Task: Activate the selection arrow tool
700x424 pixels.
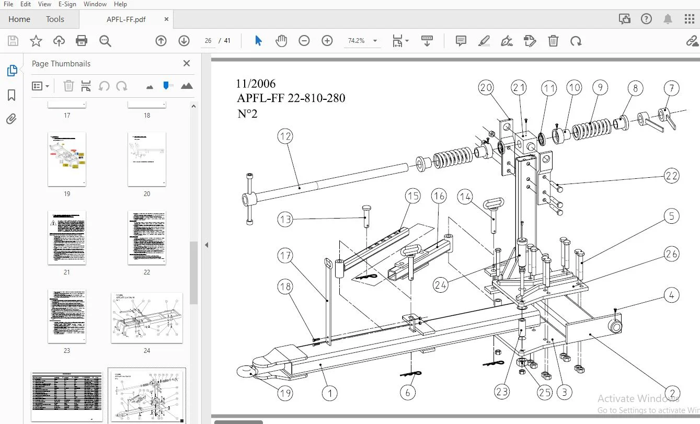Action: click(x=258, y=41)
